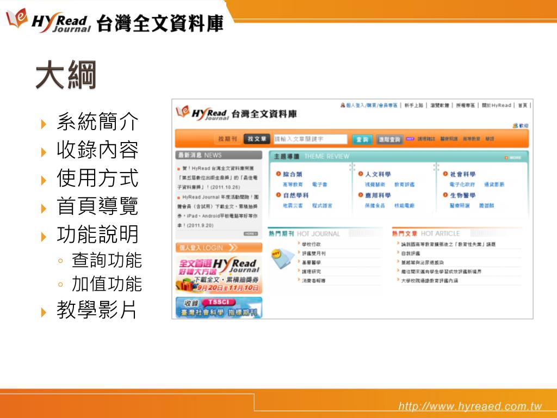Open the 自然學科 theme category

(x=295, y=195)
